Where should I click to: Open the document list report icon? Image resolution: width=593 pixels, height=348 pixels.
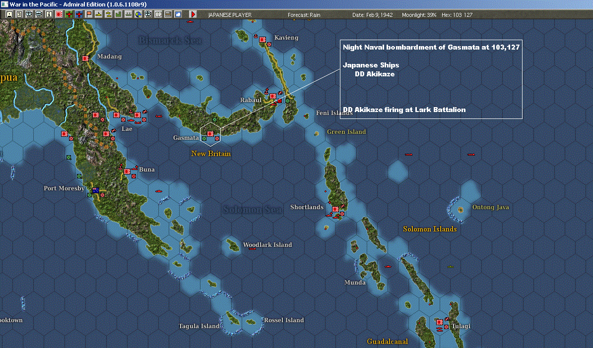[x=19, y=14]
